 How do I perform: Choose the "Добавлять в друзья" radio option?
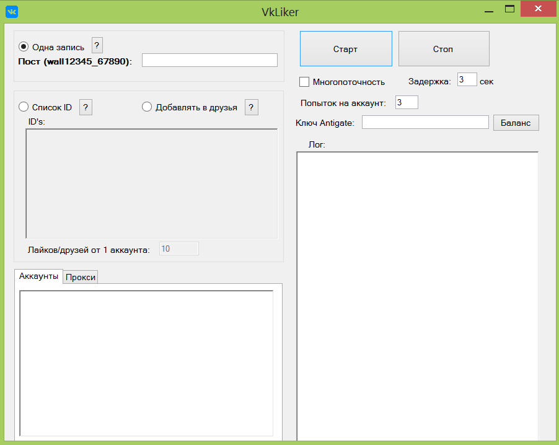(147, 107)
